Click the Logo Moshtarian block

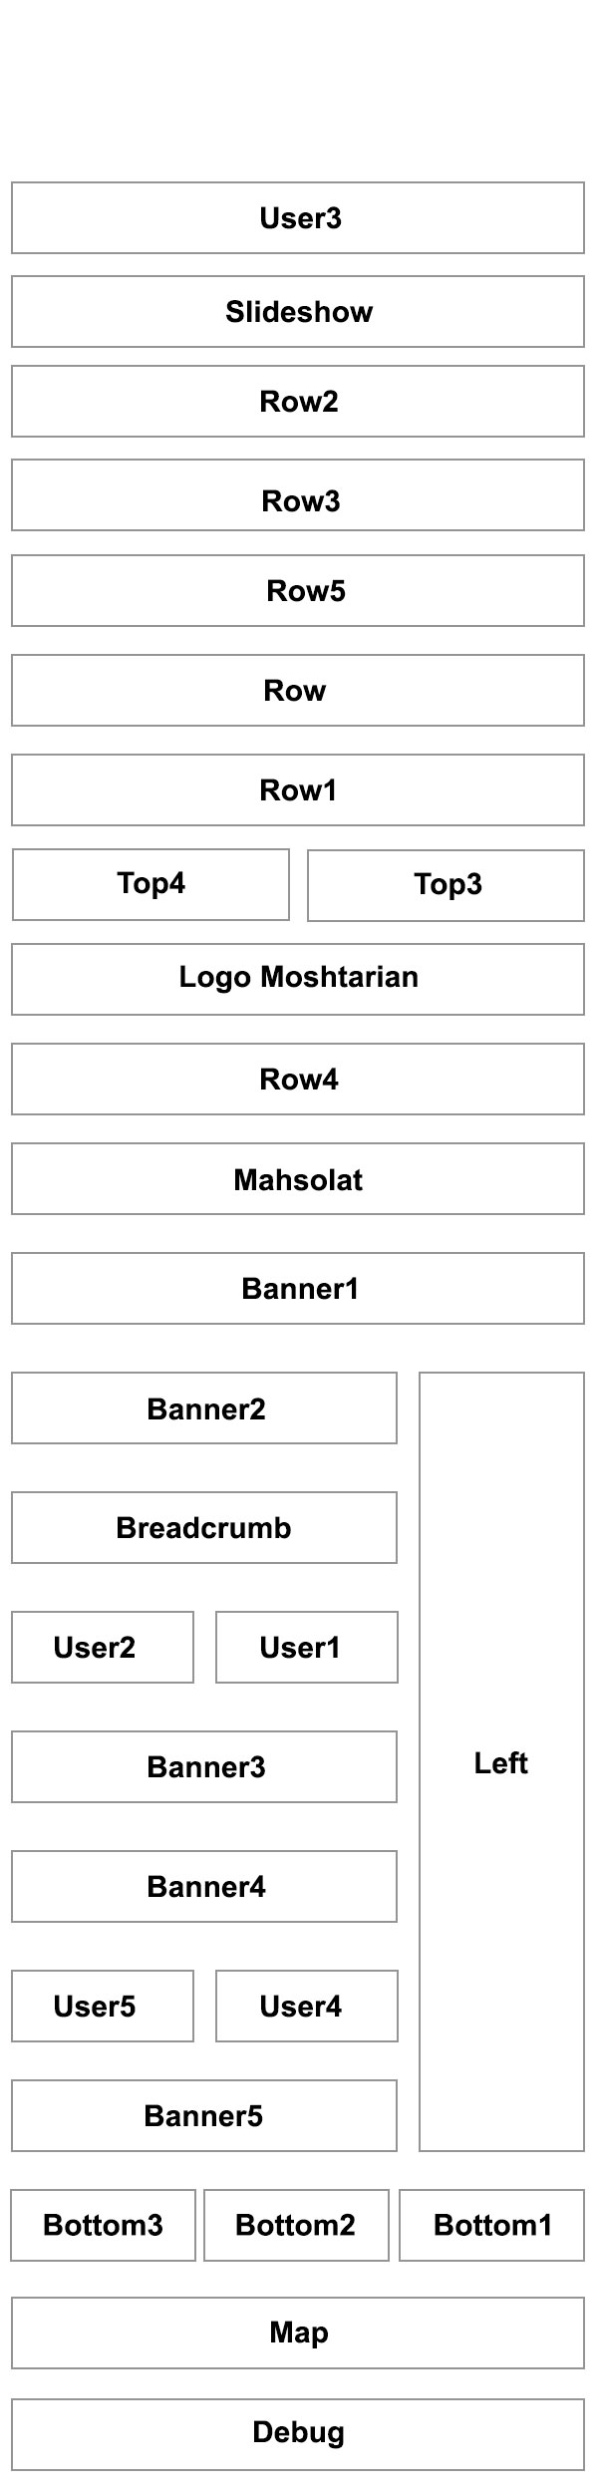(x=298, y=979)
